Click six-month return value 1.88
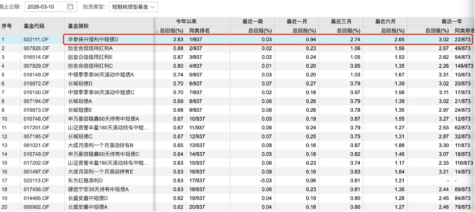The height and width of the screenshot is (212, 475). point(399,145)
